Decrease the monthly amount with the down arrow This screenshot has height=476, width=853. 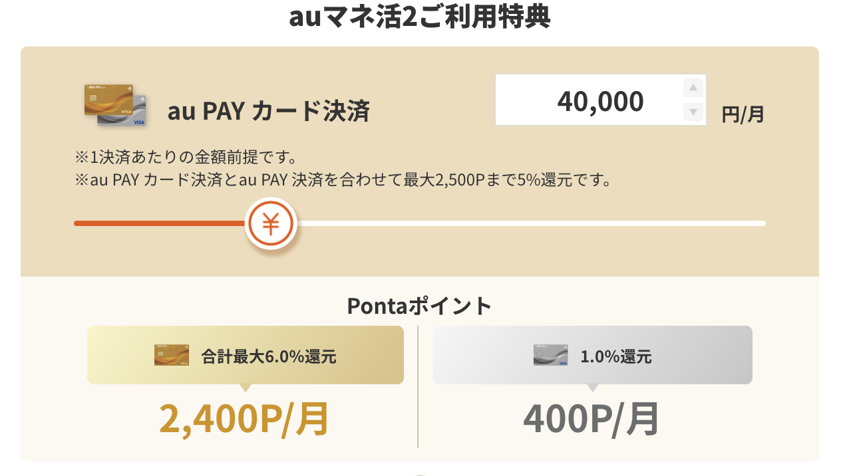pos(693,112)
